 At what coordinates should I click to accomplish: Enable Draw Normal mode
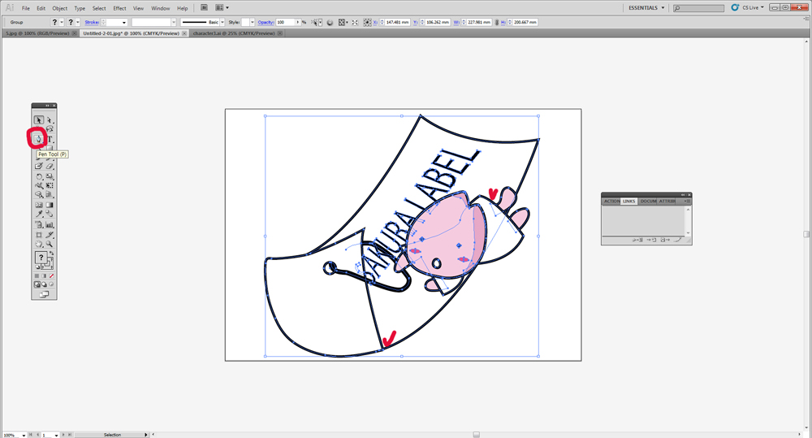tap(37, 284)
